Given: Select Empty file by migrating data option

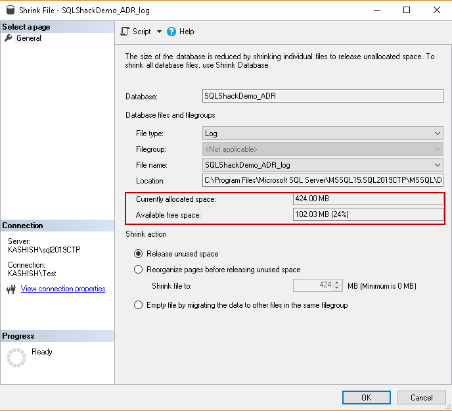Looking at the screenshot, I should point(138,305).
